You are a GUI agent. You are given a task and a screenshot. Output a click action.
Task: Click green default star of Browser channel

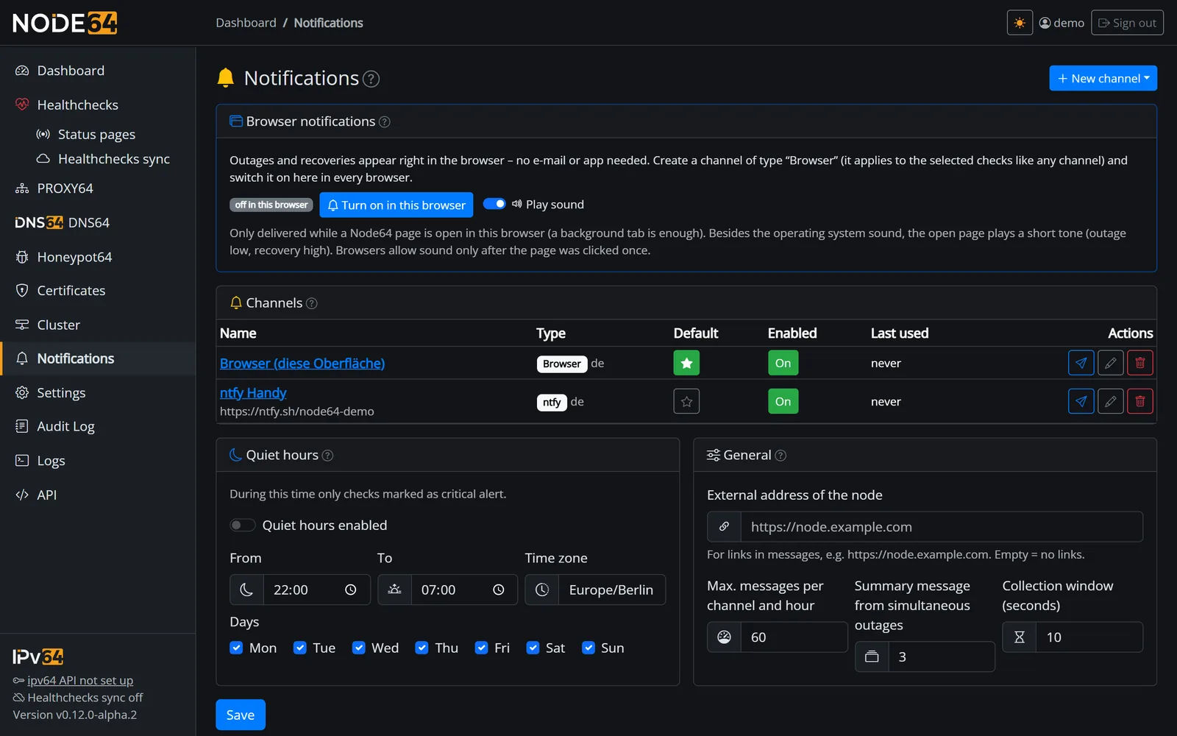686,363
